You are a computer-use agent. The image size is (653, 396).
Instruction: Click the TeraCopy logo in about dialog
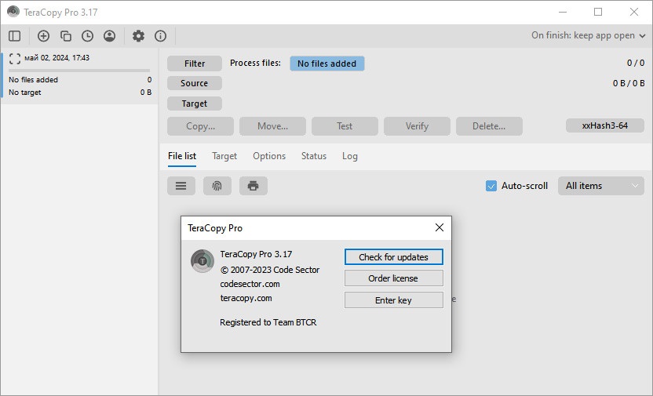pos(202,261)
